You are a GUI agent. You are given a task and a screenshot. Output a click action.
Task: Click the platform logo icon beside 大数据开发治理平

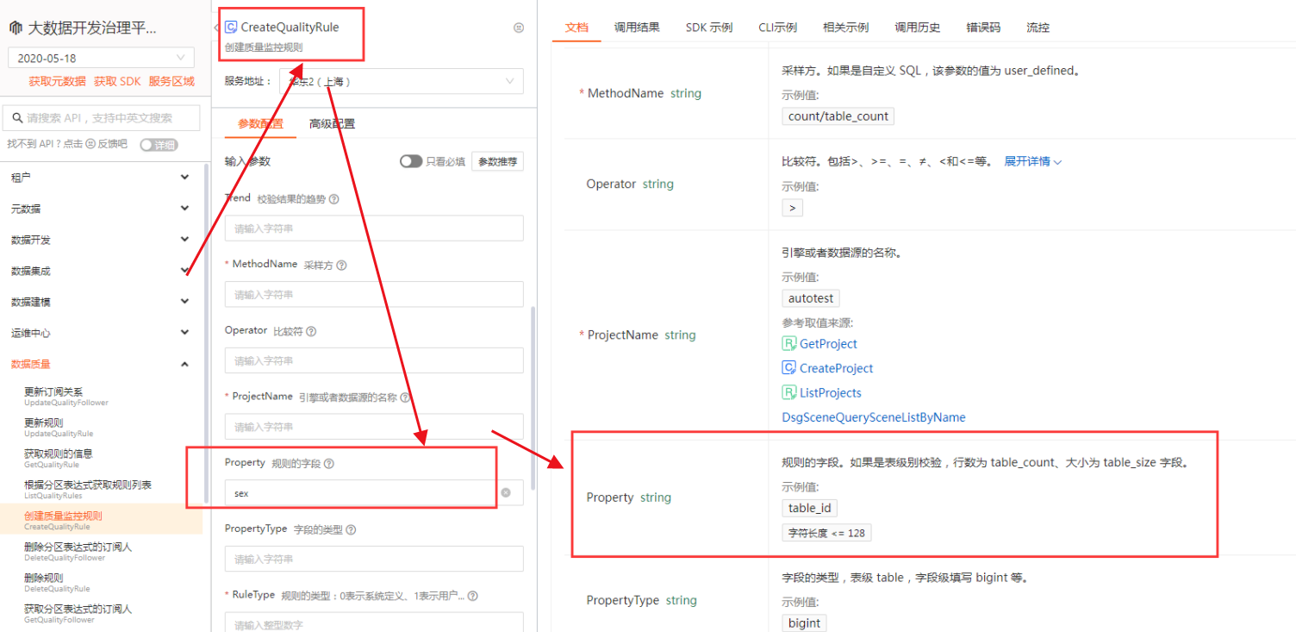pyautogui.click(x=16, y=28)
